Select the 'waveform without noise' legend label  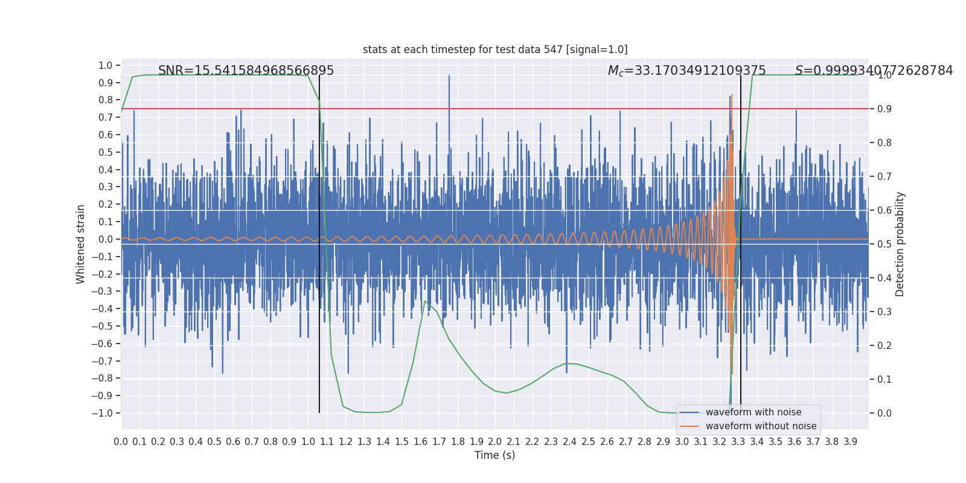click(761, 426)
